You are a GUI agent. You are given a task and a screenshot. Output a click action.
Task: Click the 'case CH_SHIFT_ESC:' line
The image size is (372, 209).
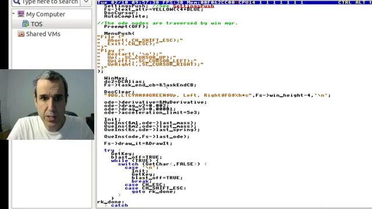155,188
